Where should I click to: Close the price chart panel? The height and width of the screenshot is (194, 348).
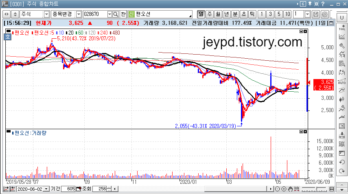(305, 31)
